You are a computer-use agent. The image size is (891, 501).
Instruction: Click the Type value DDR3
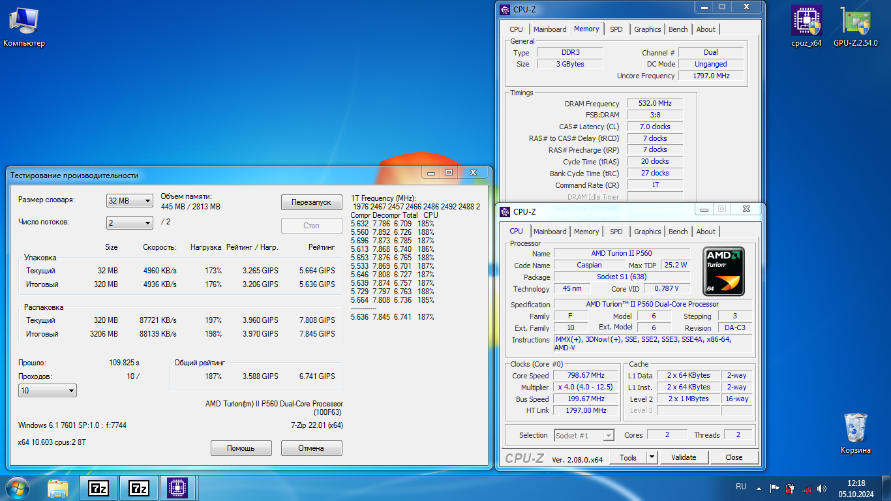tap(570, 52)
